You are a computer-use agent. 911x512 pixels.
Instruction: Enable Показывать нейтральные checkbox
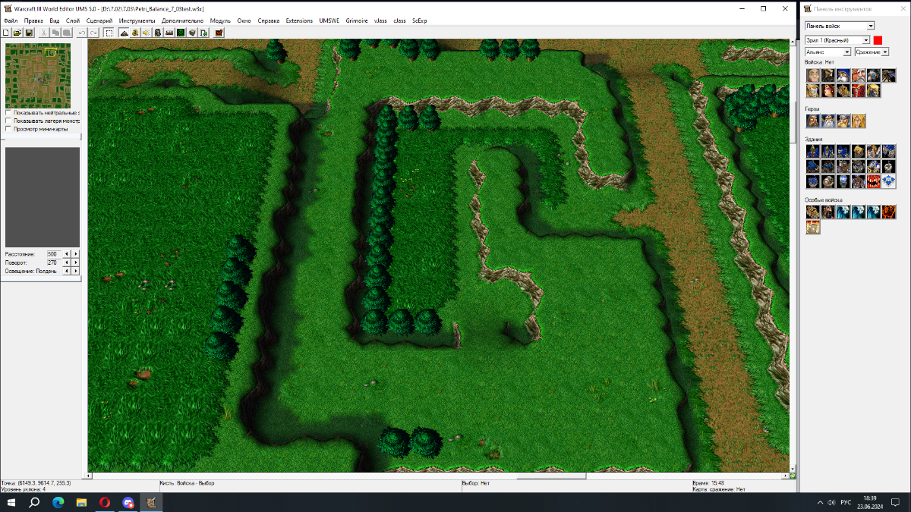pos(8,113)
